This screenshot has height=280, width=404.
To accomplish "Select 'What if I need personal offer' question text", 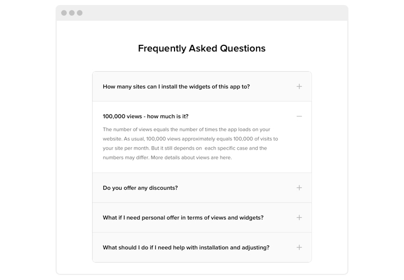I will (x=183, y=217).
